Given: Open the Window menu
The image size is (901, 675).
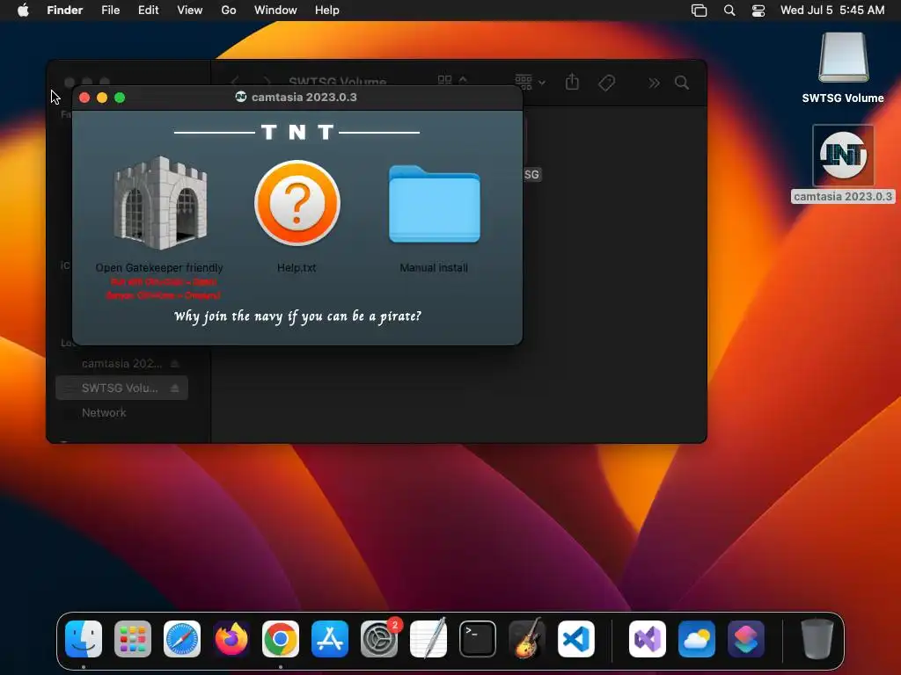Looking at the screenshot, I should [x=275, y=11].
